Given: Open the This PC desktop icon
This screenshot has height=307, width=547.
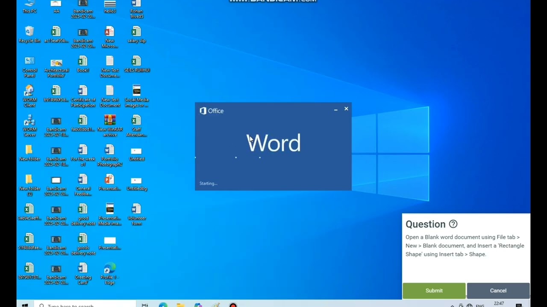Looking at the screenshot, I should [29, 6].
